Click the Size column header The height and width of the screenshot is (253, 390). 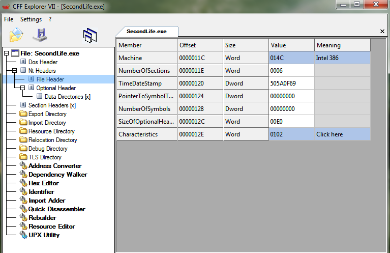[246, 45]
